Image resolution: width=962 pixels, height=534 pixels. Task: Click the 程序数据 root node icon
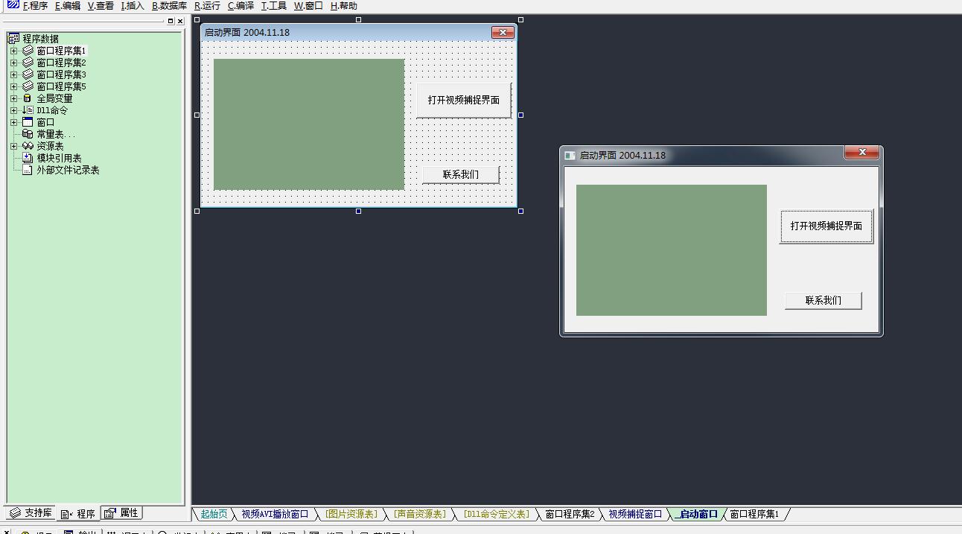(13, 39)
